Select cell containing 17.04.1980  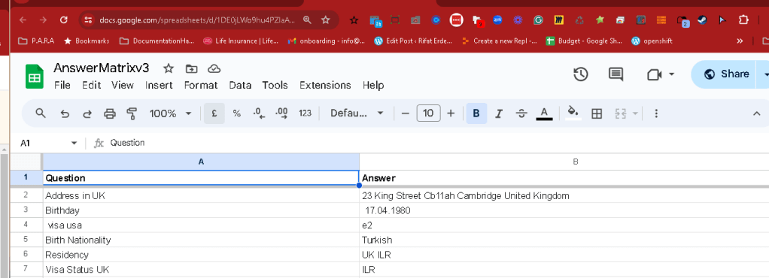pos(564,210)
